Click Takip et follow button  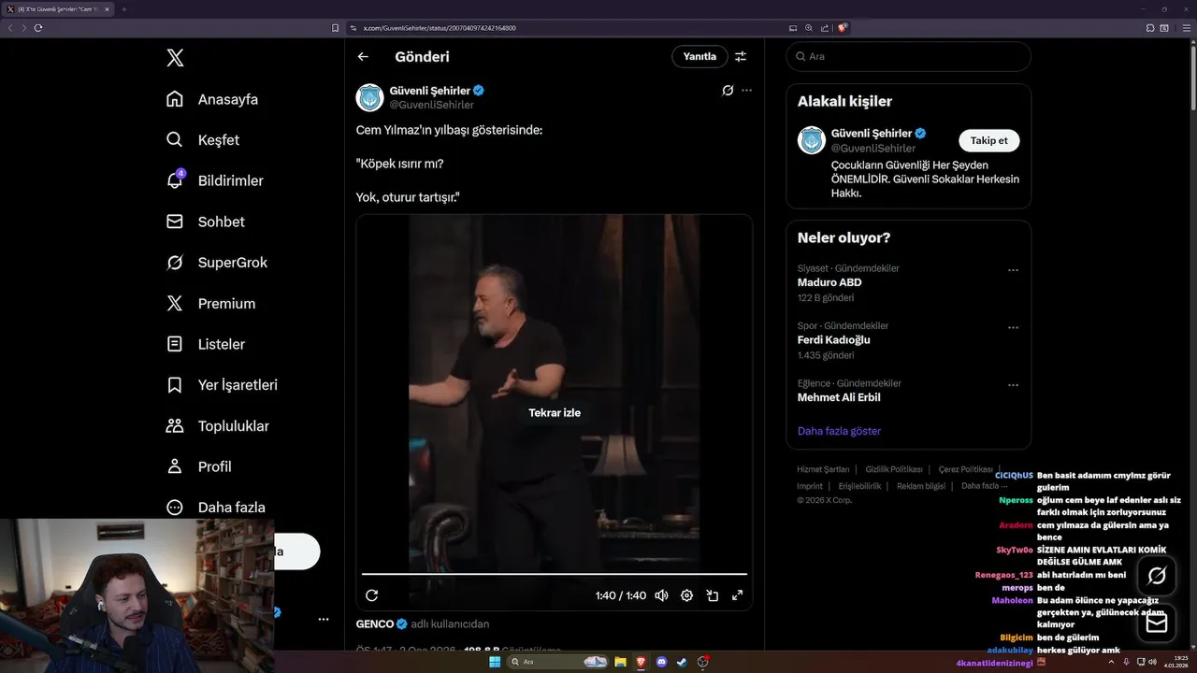[x=988, y=140]
